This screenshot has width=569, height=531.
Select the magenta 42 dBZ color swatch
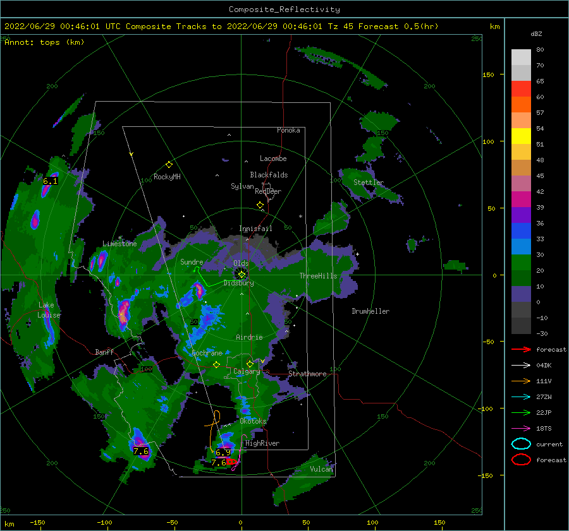click(x=521, y=200)
